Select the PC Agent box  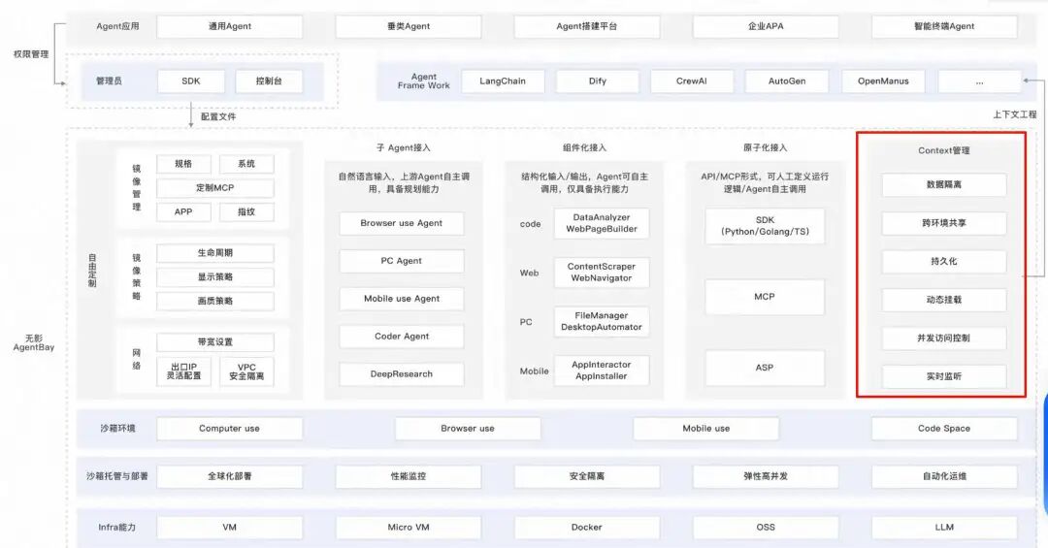(x=401, y=261)
